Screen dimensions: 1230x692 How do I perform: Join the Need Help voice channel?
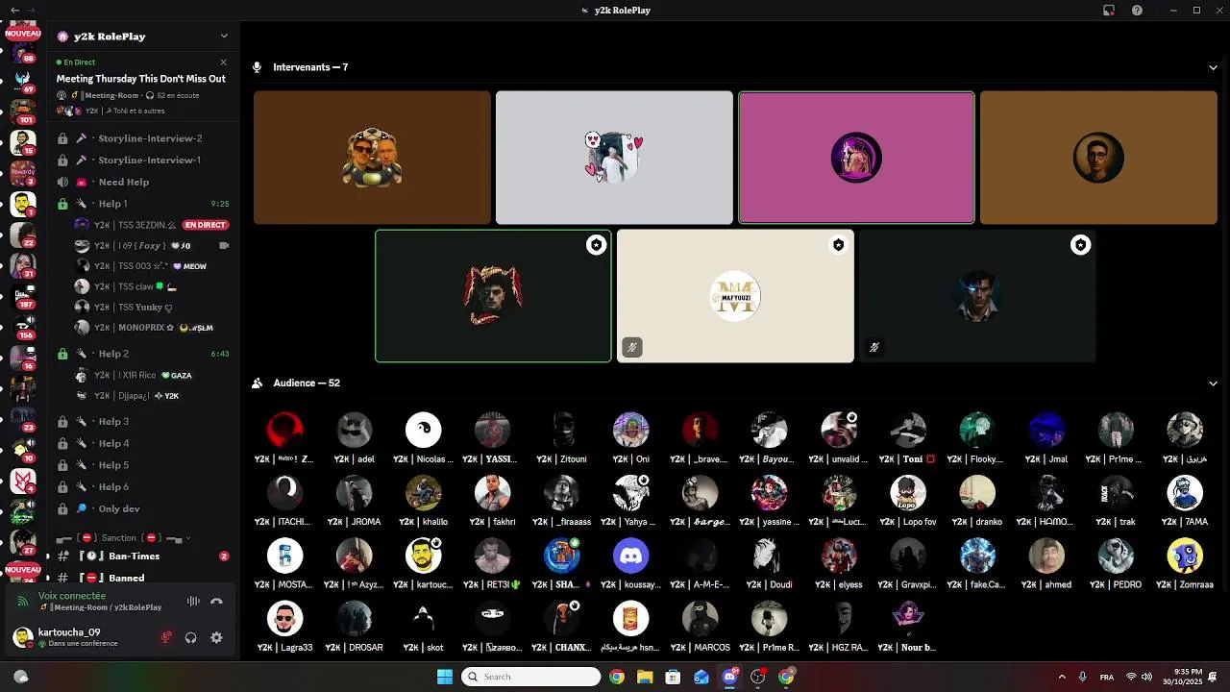[142, 183]
